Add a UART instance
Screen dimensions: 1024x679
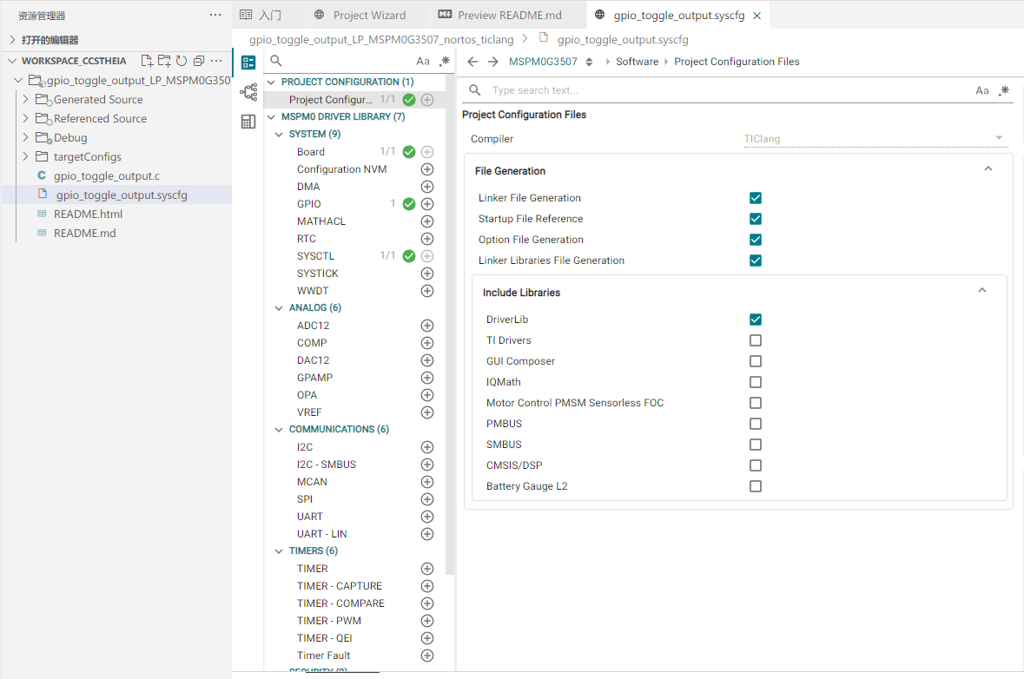427,517
